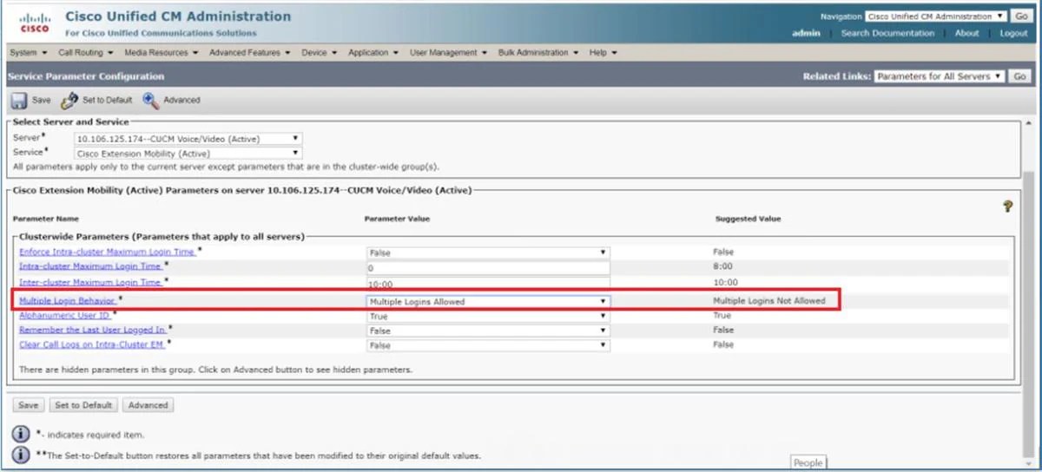Open the Media Resources menu
1042x472 pixels.
point(161,53)
